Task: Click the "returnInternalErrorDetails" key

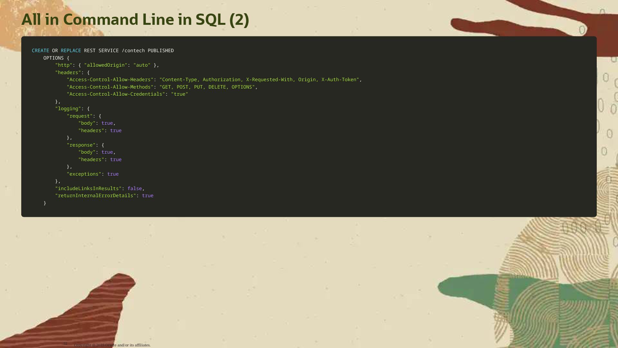Action: click(x=95, y=196)
